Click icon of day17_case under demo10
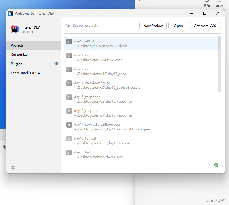The width and height of the screenshot is (229, 205). click(x=69, y=69)
